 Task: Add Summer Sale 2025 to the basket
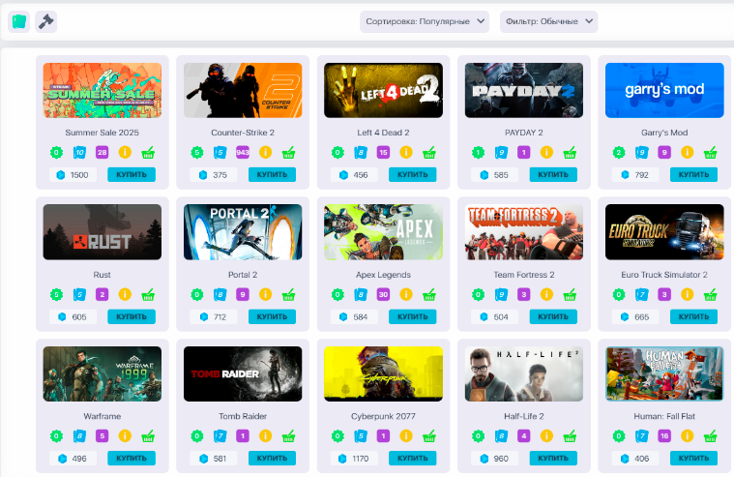pos(148,152)
